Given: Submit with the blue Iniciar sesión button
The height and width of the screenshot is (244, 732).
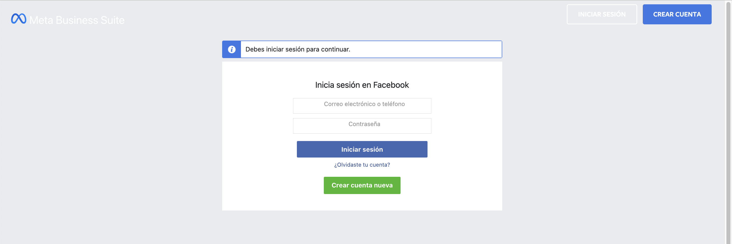Looking at the screenshot, I should [362, 149].
